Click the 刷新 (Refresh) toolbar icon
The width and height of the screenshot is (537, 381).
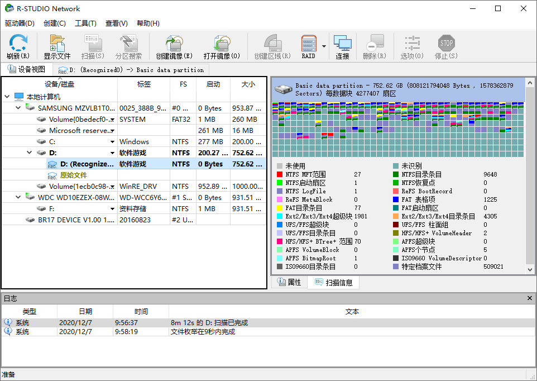coord(18,44)
